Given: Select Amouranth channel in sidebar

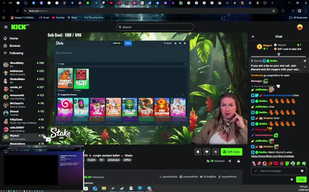Looking at the screenshot, I should [24, 97].
